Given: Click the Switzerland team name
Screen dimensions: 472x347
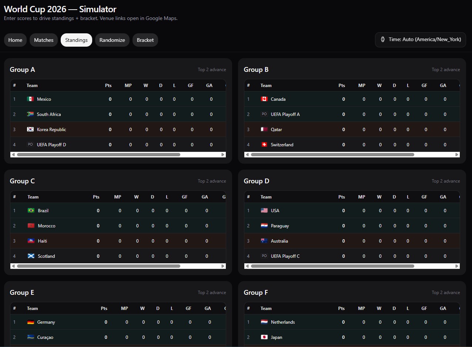Looking at the screenshot, I should tap(282, 144).
